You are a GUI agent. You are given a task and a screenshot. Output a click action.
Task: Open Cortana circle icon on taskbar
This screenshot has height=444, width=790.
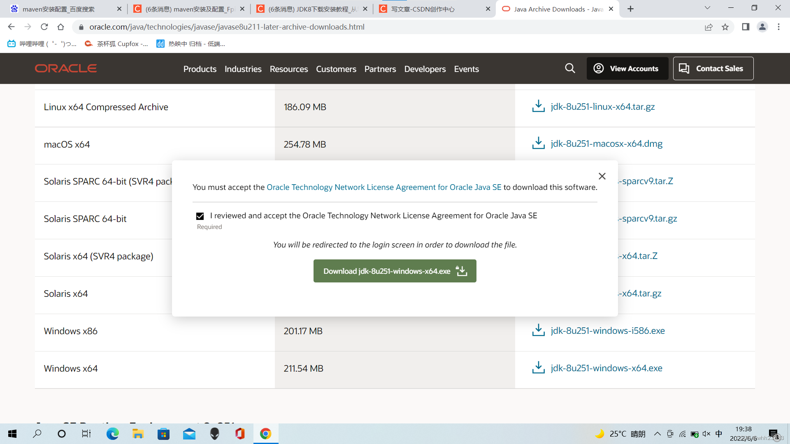tap(62, 434)
